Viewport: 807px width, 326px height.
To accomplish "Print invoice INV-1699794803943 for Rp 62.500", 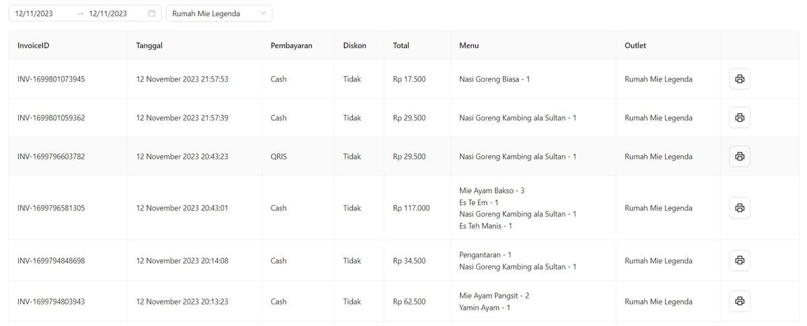I will point(739,302).
